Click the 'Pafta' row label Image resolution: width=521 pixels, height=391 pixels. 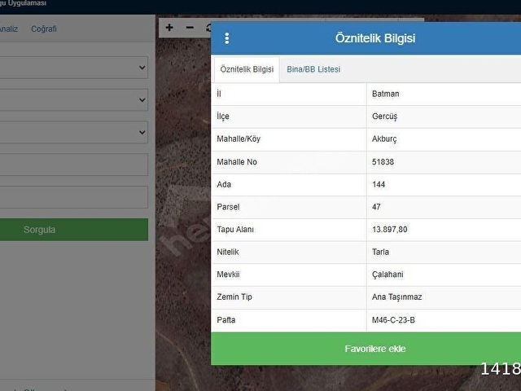pyautogui.click(x=226, y=320)
